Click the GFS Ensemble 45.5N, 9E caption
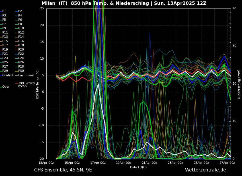 click(63, 170)
